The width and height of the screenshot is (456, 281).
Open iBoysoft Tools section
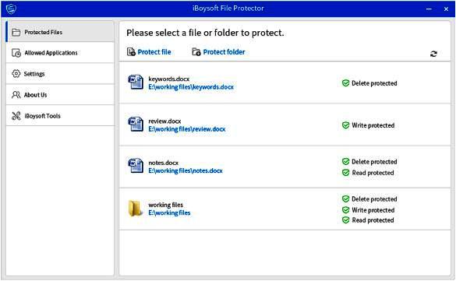tap(60, 116)
